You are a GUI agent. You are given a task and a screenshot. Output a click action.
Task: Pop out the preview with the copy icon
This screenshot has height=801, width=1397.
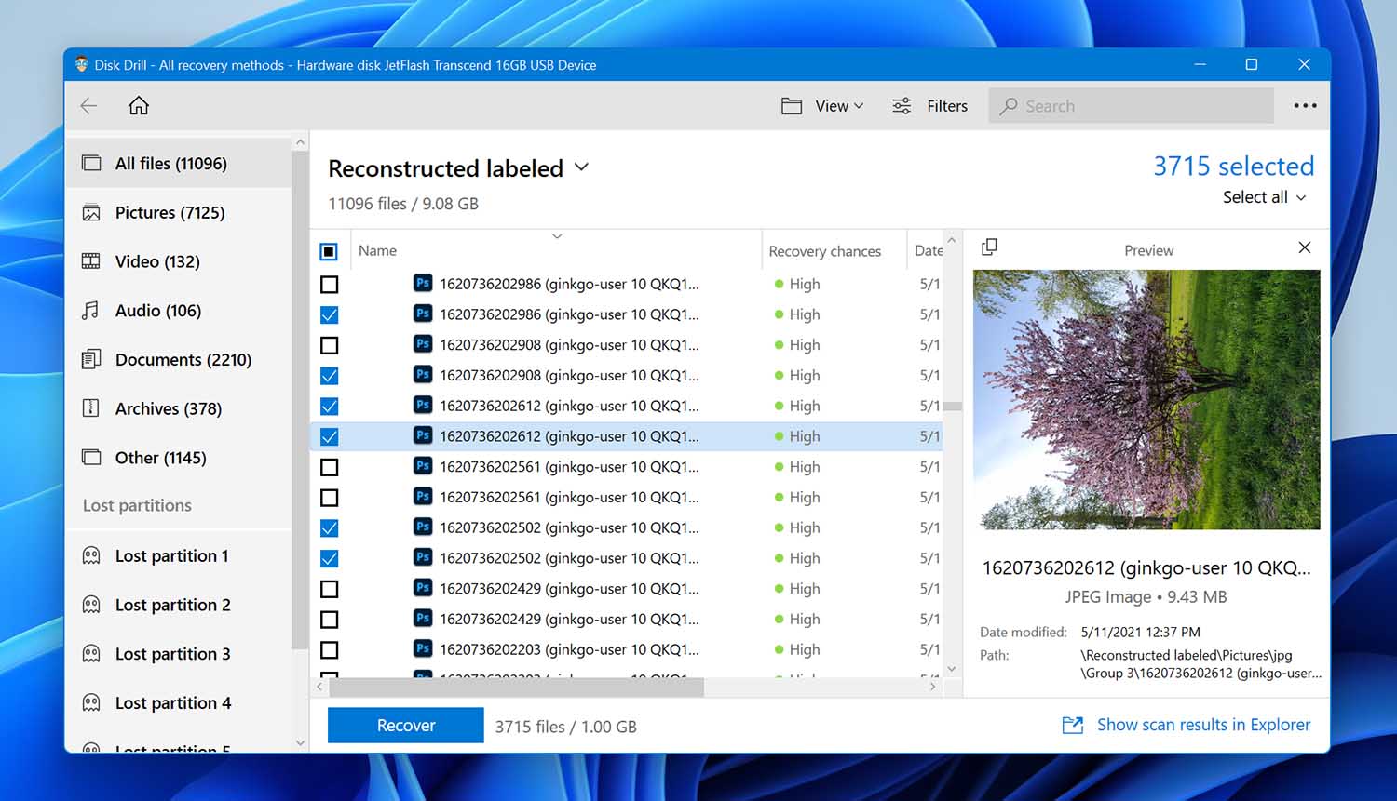(x=989, y=247)
